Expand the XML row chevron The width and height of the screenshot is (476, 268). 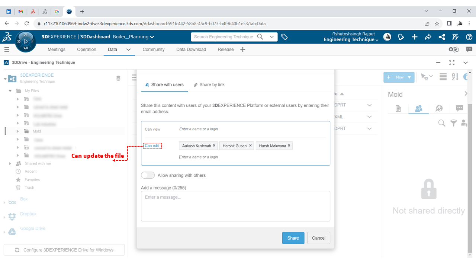pyautogui.click(x=369, y=117)
